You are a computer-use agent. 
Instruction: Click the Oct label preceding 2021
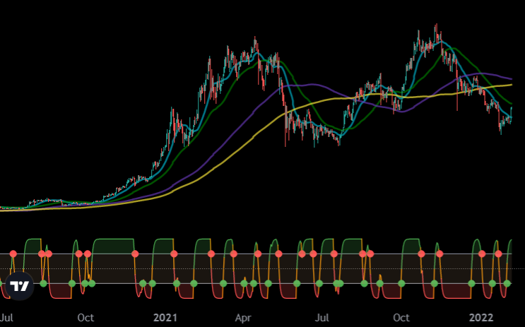click(85, 317)
